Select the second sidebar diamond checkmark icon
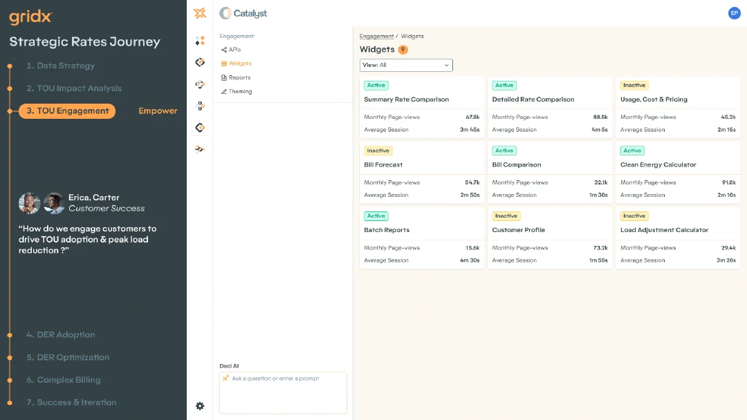747x420 pixels. tap(200, 62)
